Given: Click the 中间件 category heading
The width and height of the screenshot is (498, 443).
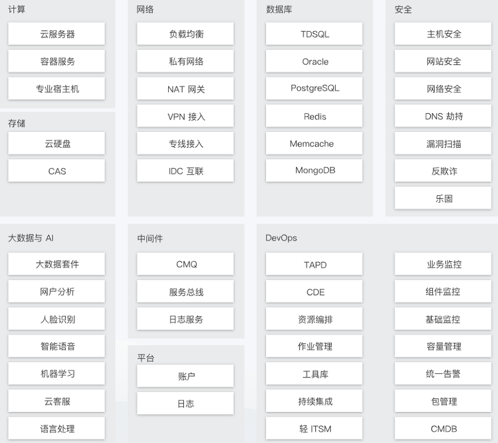Looking at the screenshot, I should tap(150, 238).
